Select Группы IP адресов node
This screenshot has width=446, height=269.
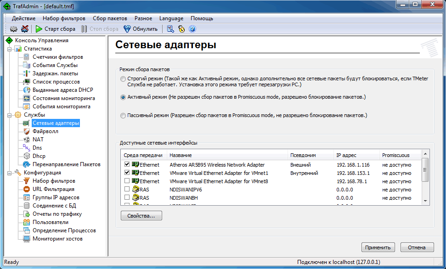(x=56, y=197)
